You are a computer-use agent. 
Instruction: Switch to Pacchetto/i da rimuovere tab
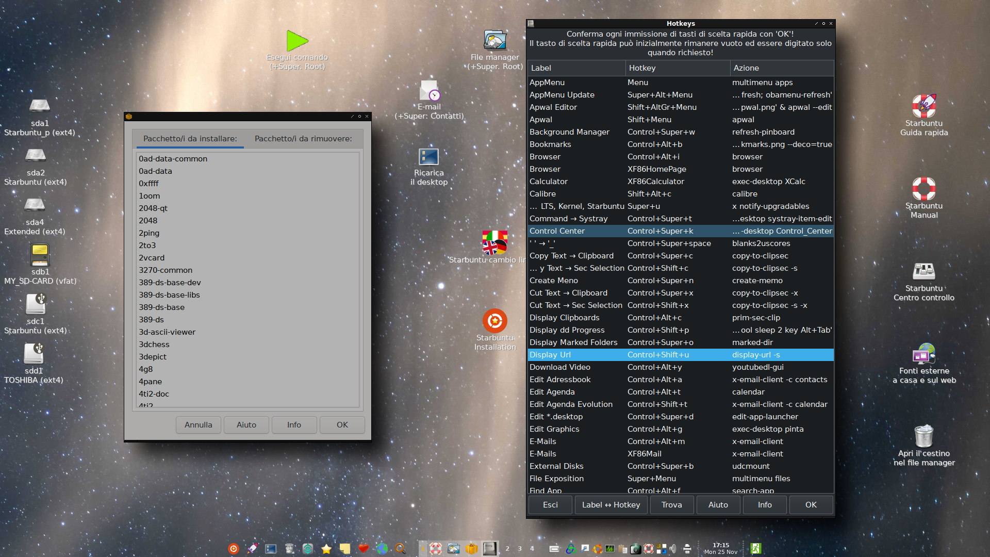tap(303, 139)
